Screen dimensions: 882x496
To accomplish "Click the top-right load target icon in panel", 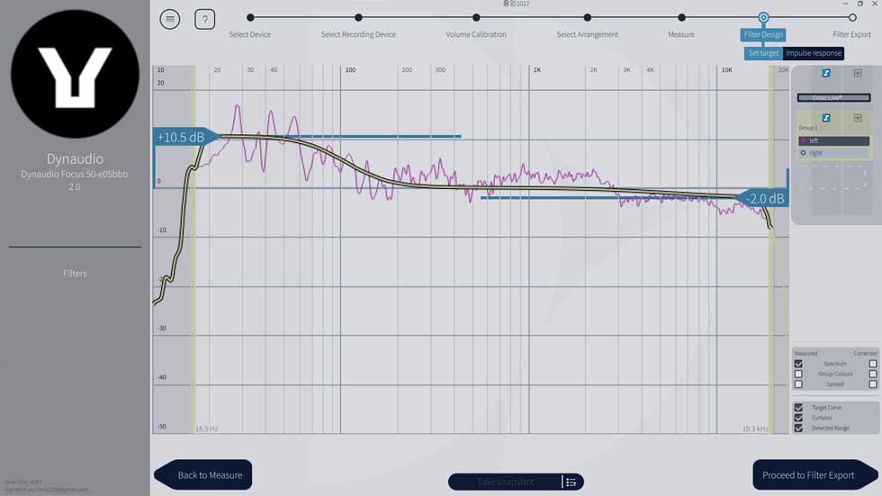I will (x=857, y=73).
